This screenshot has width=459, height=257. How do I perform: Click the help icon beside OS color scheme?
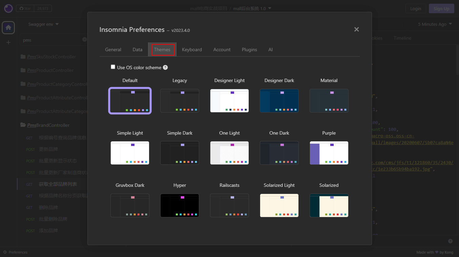(x=165, y=67)
